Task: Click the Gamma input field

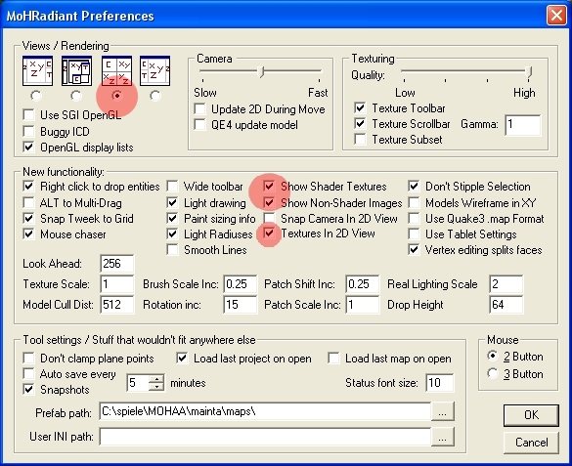Action: coord(523,125)
